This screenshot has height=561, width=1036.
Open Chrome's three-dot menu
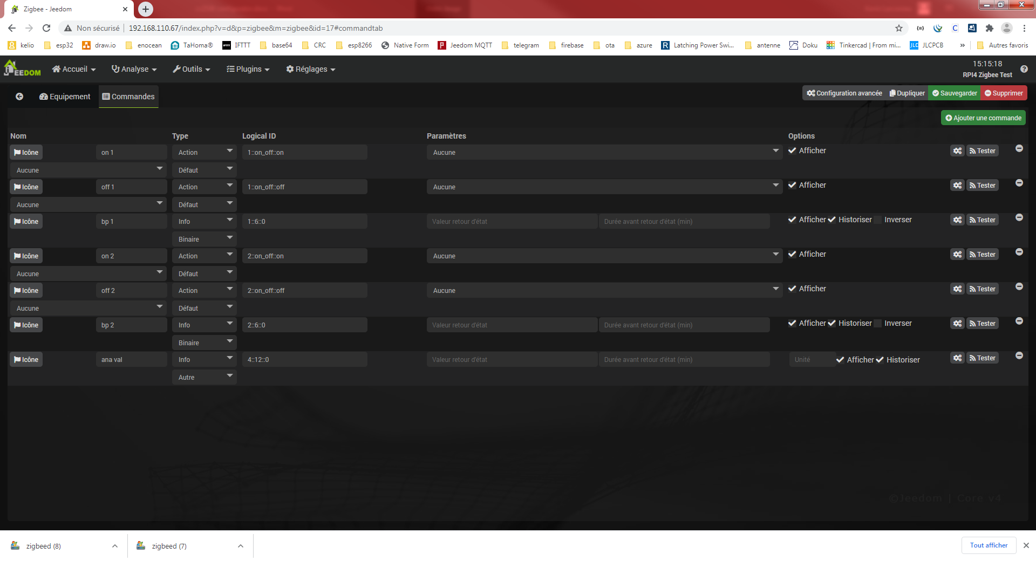(x=1024, y=28)
